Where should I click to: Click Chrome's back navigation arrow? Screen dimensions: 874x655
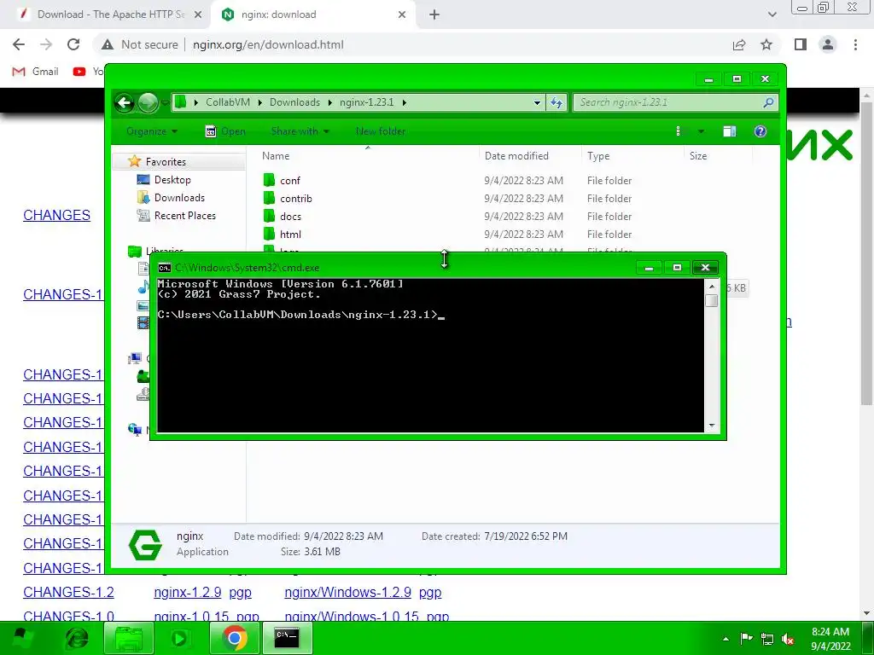[x=19, y=44]
